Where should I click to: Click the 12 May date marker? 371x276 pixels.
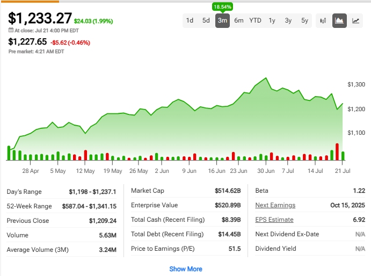click(85, 171)
